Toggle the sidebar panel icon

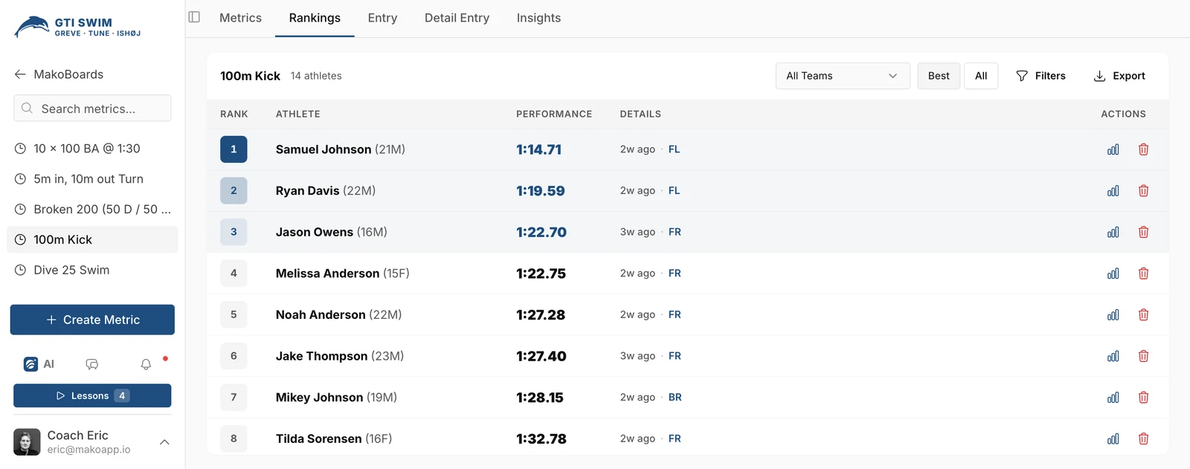194,17
